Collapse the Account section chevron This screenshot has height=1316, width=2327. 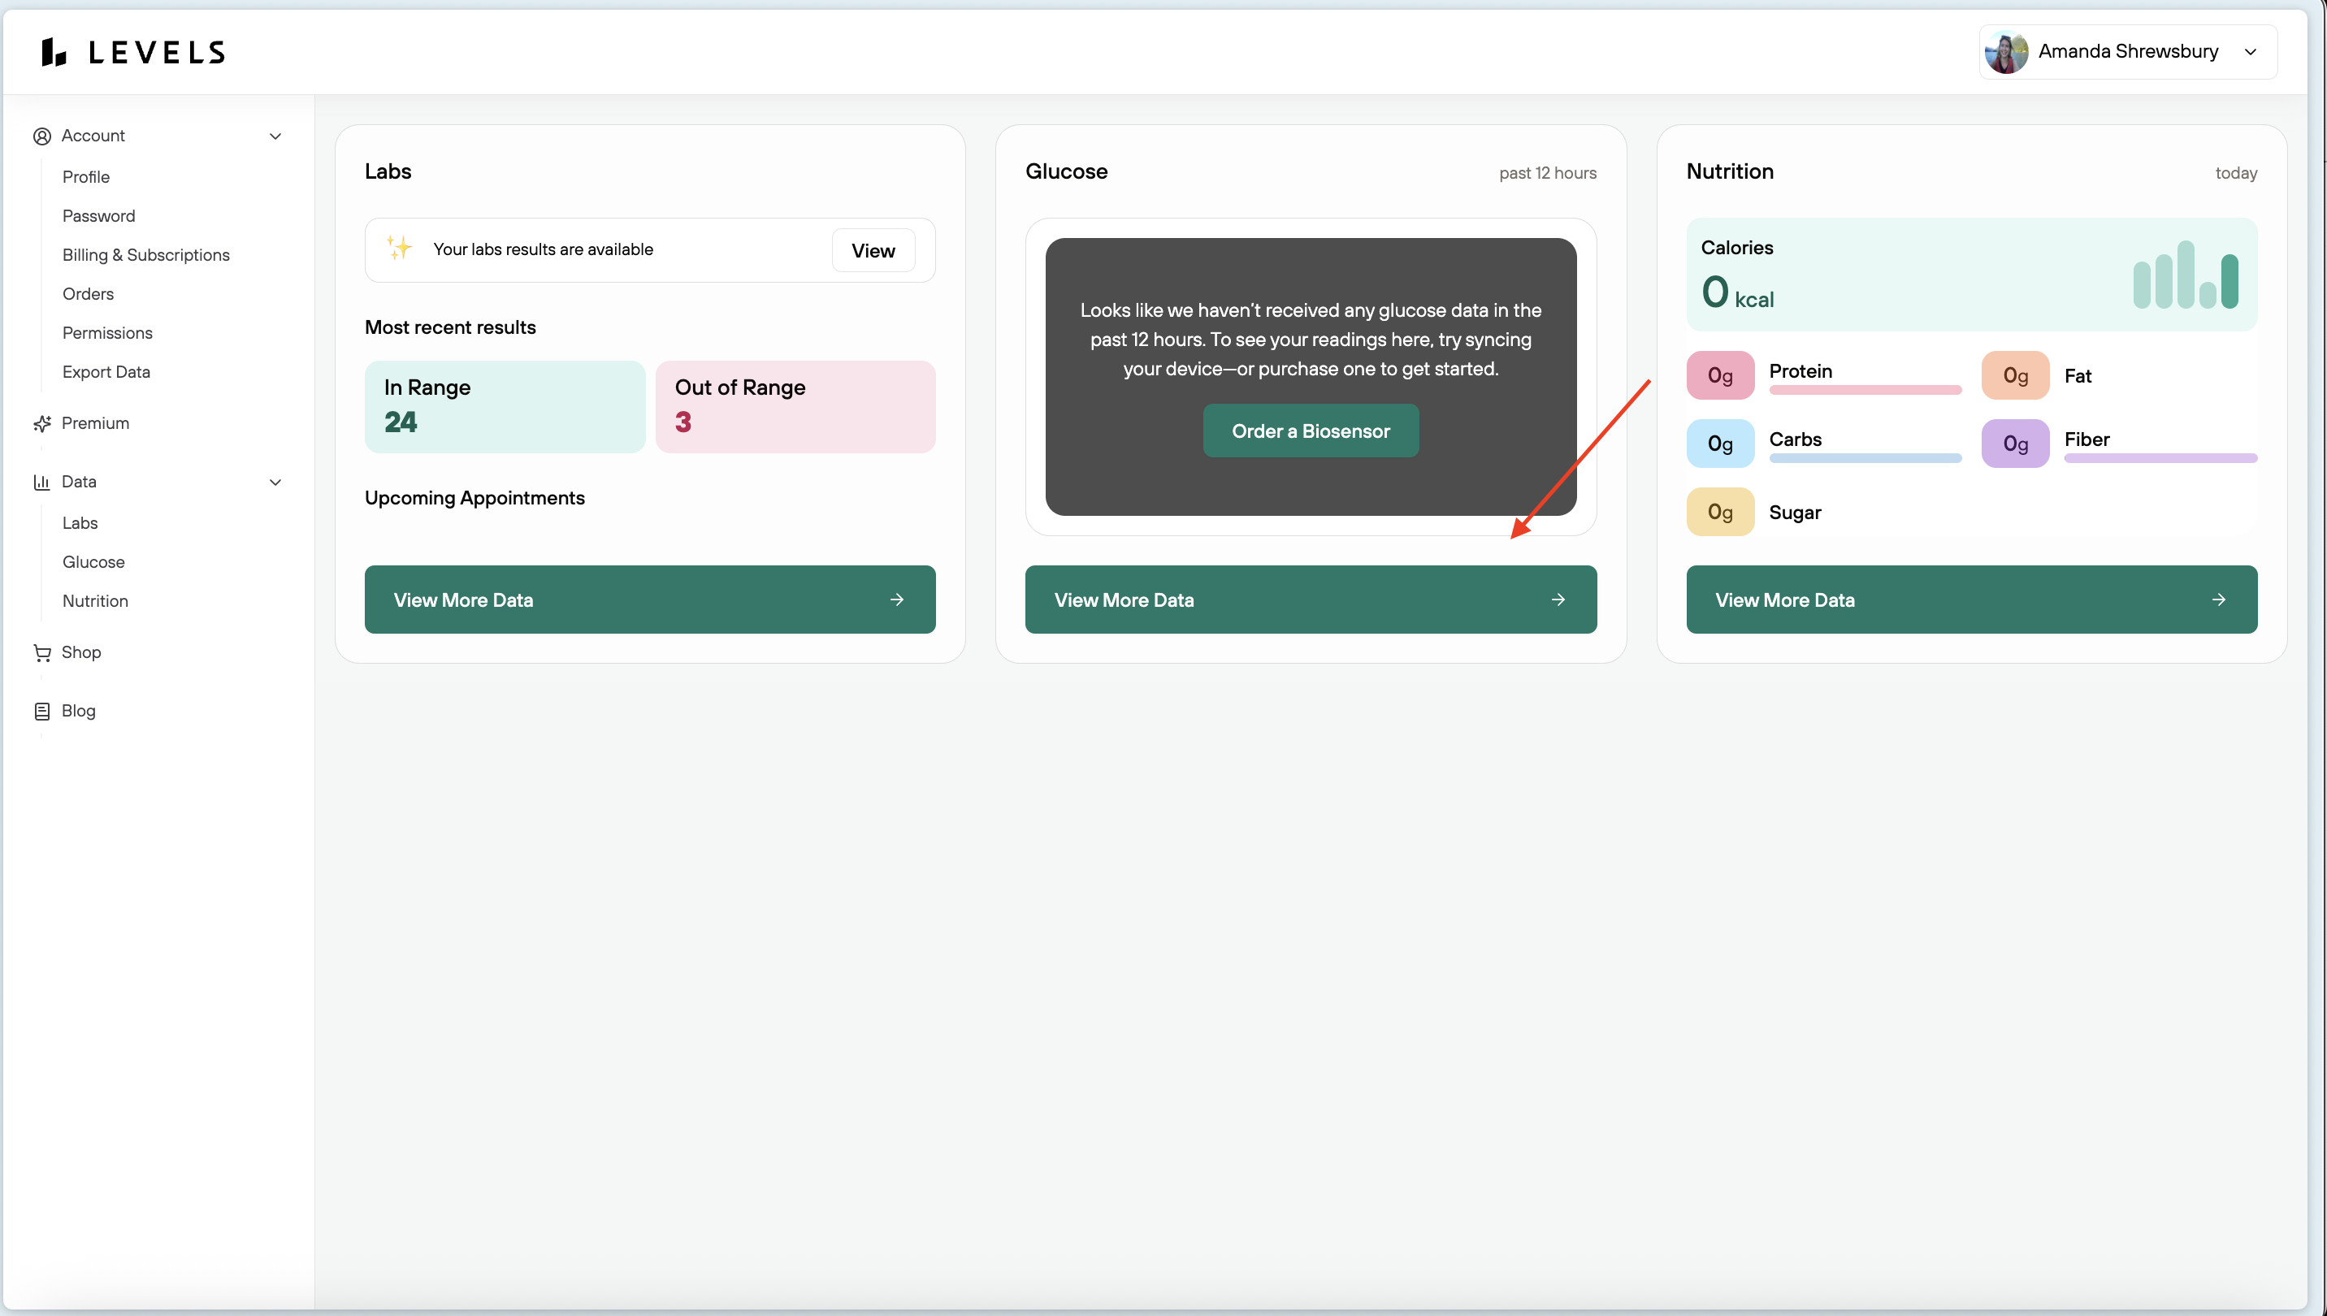coord(275,136)
